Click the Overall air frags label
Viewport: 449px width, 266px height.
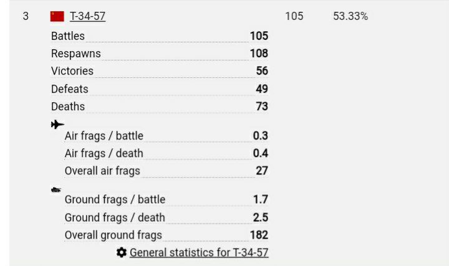[x=102, y=171]
